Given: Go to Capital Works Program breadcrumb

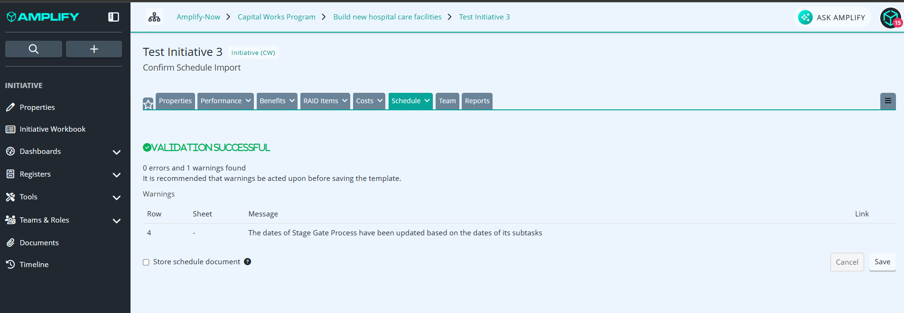Looking at the screenshot, I should tap(277, 17).
